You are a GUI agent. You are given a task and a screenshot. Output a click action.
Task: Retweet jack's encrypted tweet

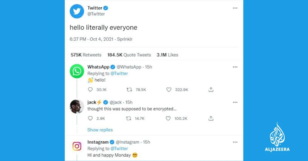(x=129, y=118)
